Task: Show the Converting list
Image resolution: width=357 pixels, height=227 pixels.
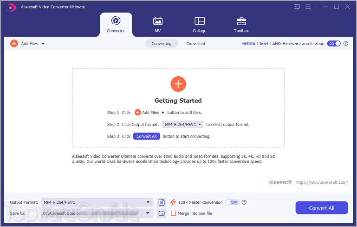Action: coord(162,44)
